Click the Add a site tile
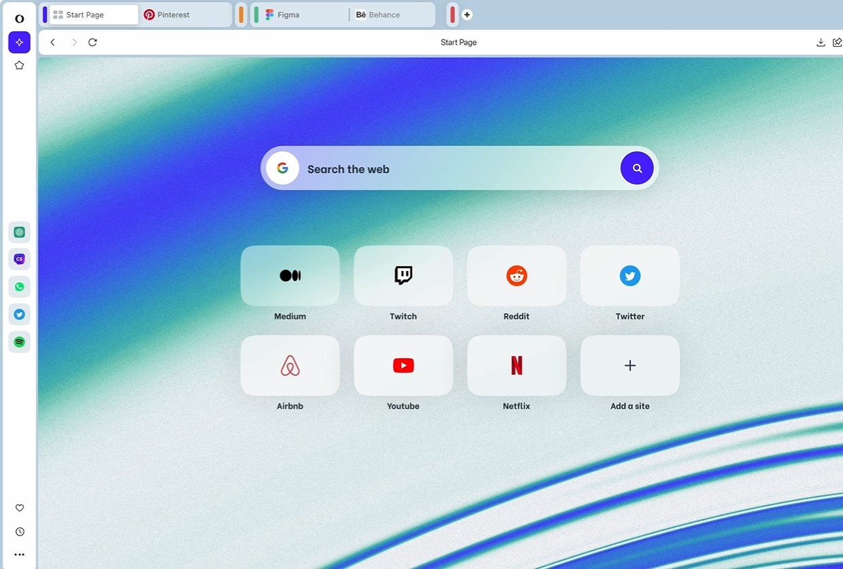 click(x=630, y=365)
